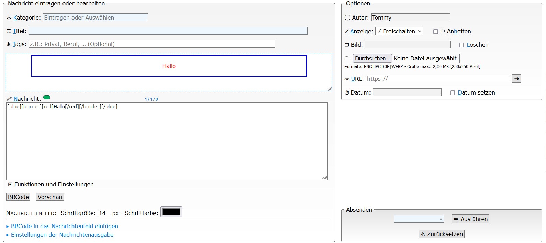Screen dimensions: 546x243
Task: Open the black Schriftfarbe color swatch
Action: pyautogui.click(x=171, y=212)
